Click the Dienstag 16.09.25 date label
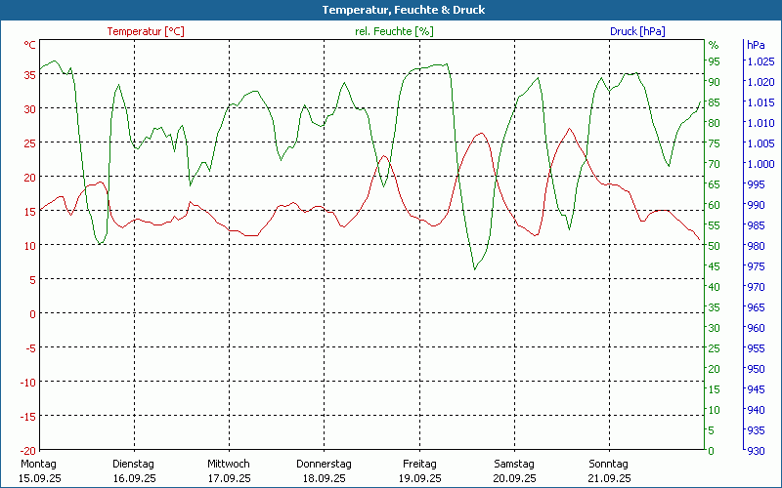 134,470
